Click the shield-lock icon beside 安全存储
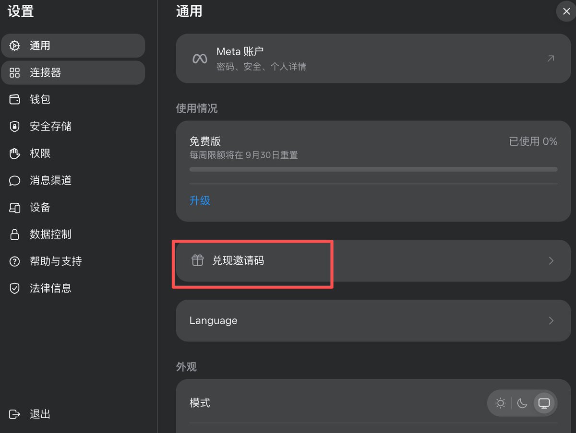Screen dimensions: 576x433 tap(15, 127)
